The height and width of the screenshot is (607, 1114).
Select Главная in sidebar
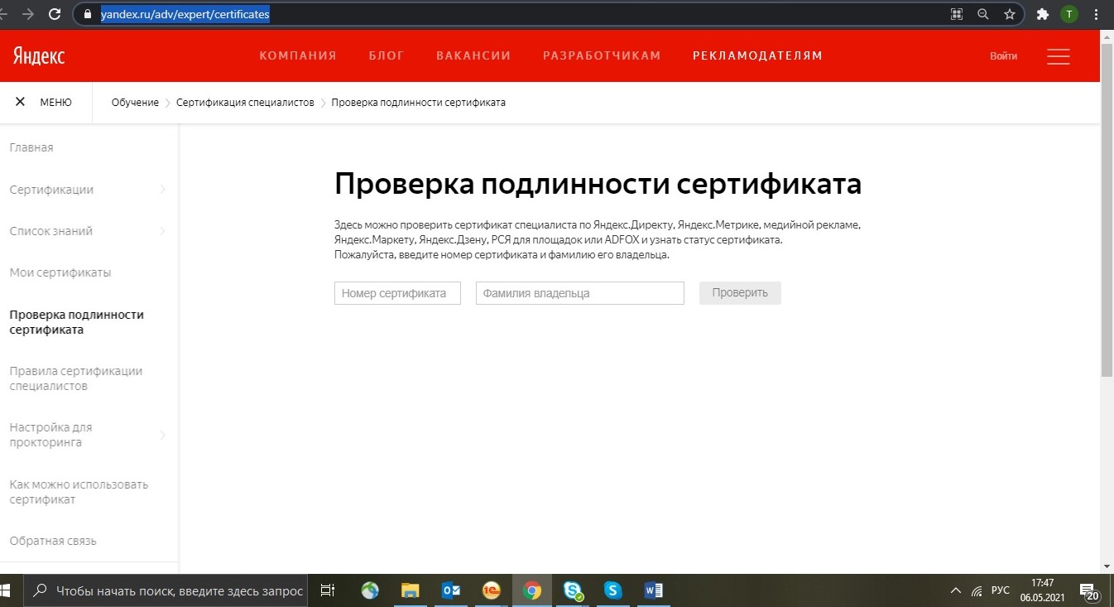tap(31, 147)
